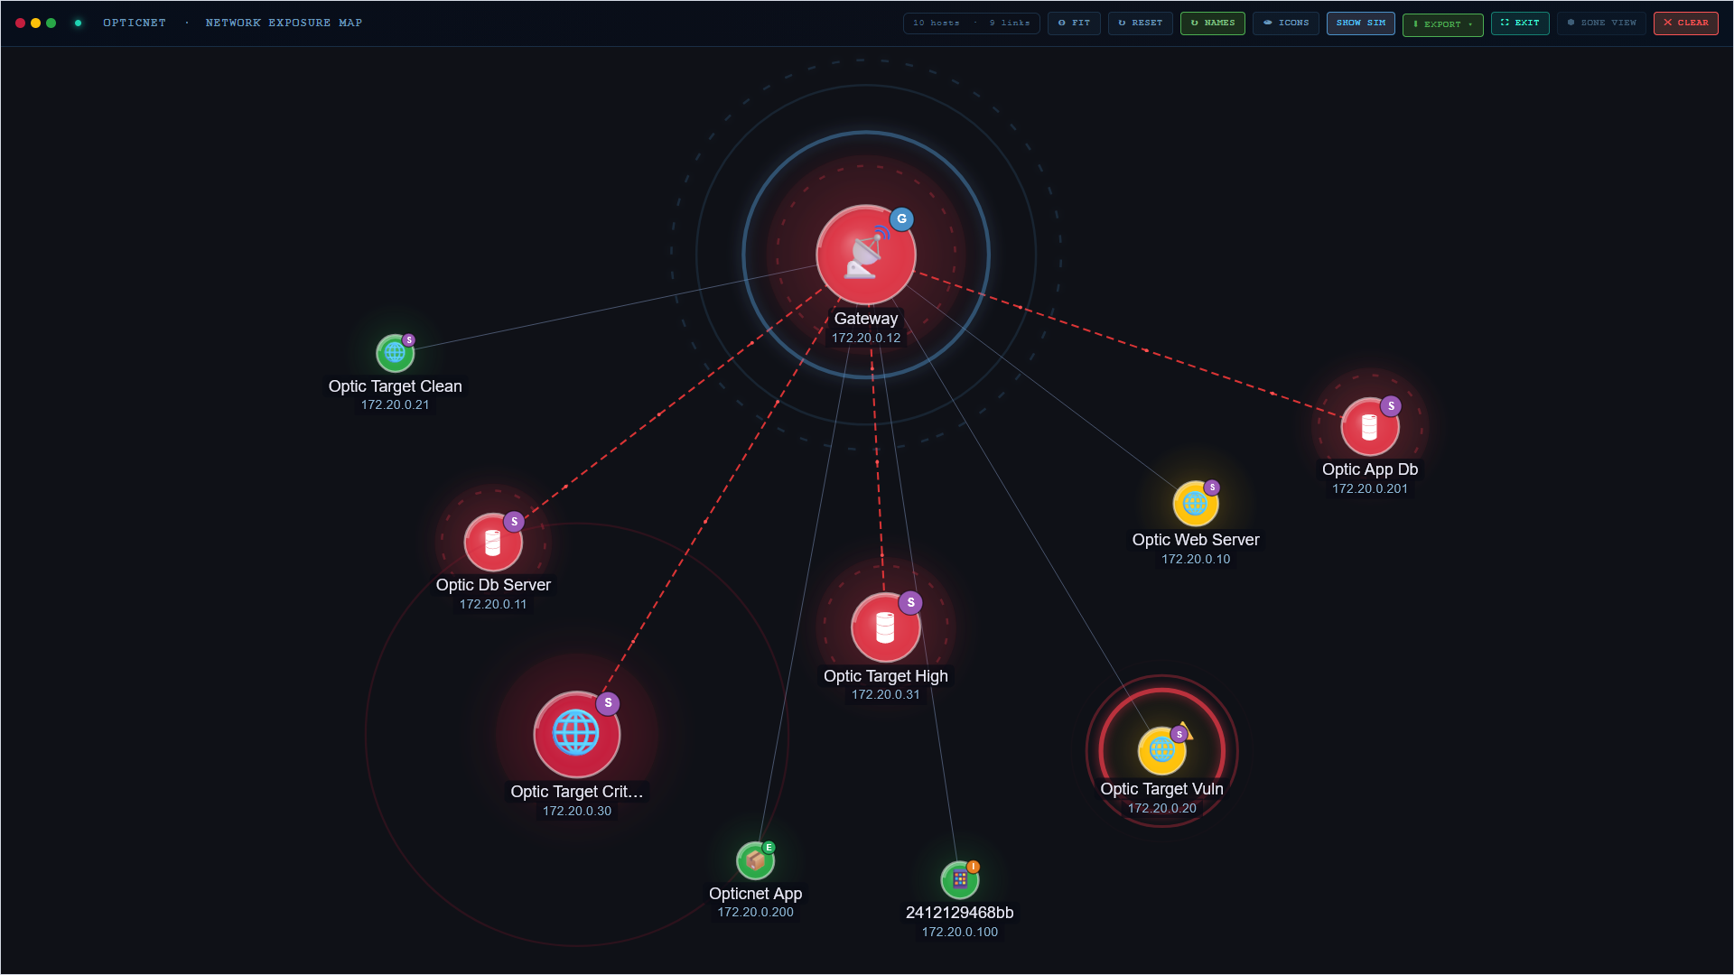Select the Optic Web Server globe node

(1195, 503)
